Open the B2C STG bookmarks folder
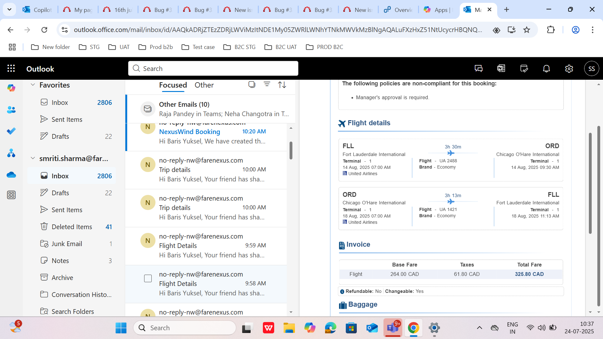The width and height of the screenshot is (603, 339). coord(239,47)
